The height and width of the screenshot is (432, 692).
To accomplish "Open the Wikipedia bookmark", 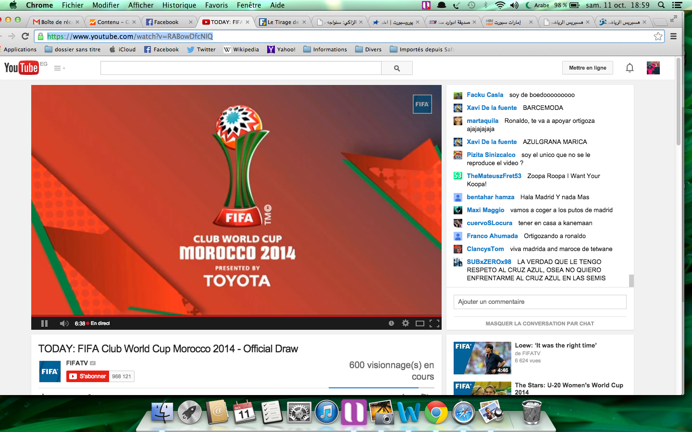I will click(x=241, y=49).
